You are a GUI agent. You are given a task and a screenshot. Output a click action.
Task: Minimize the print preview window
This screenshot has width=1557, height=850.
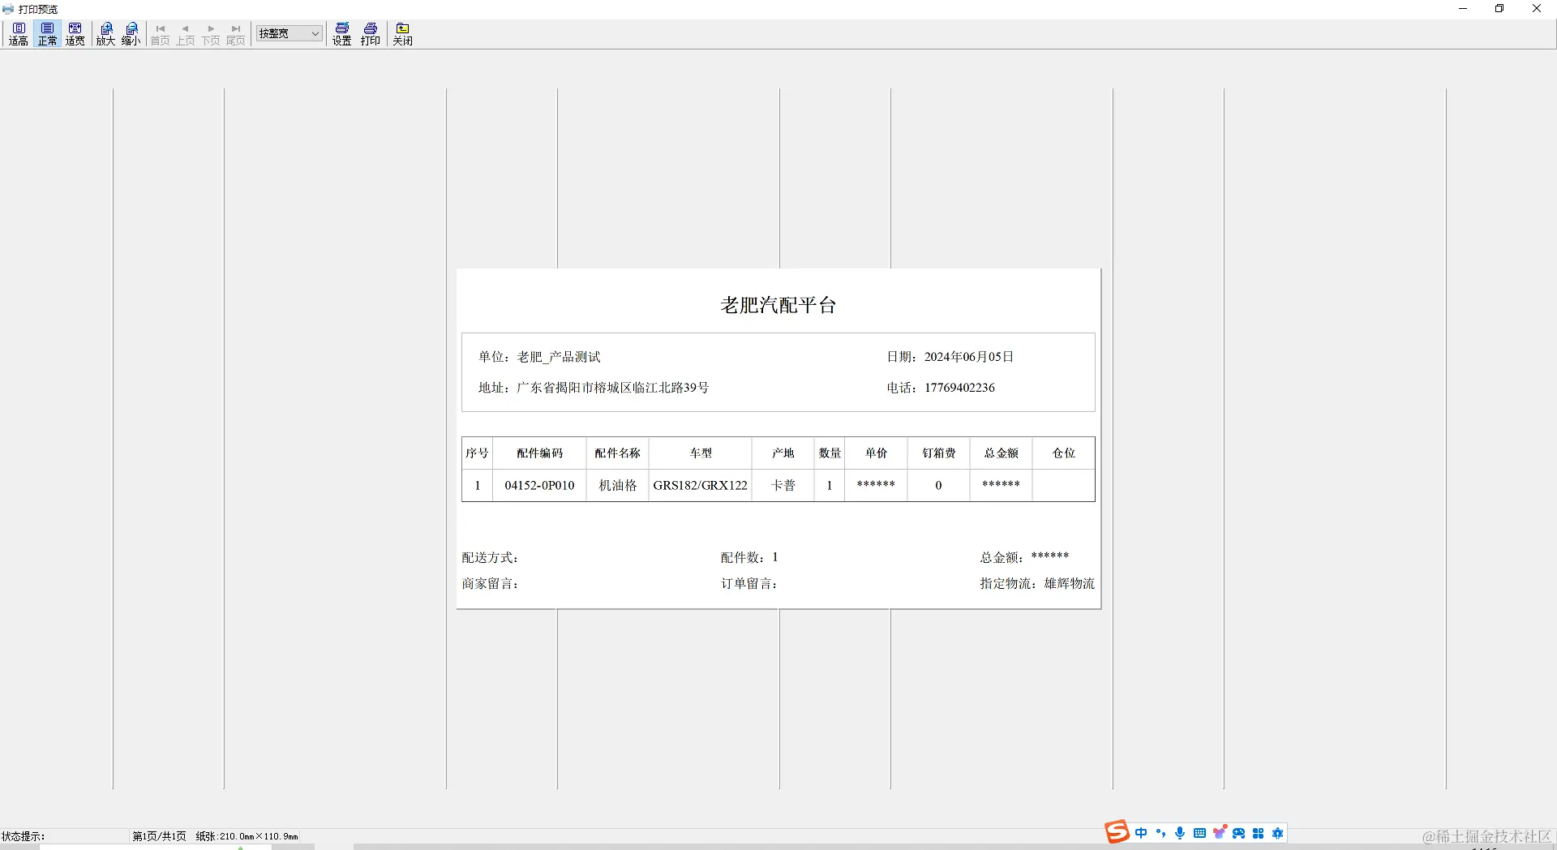pos(1463,9)
